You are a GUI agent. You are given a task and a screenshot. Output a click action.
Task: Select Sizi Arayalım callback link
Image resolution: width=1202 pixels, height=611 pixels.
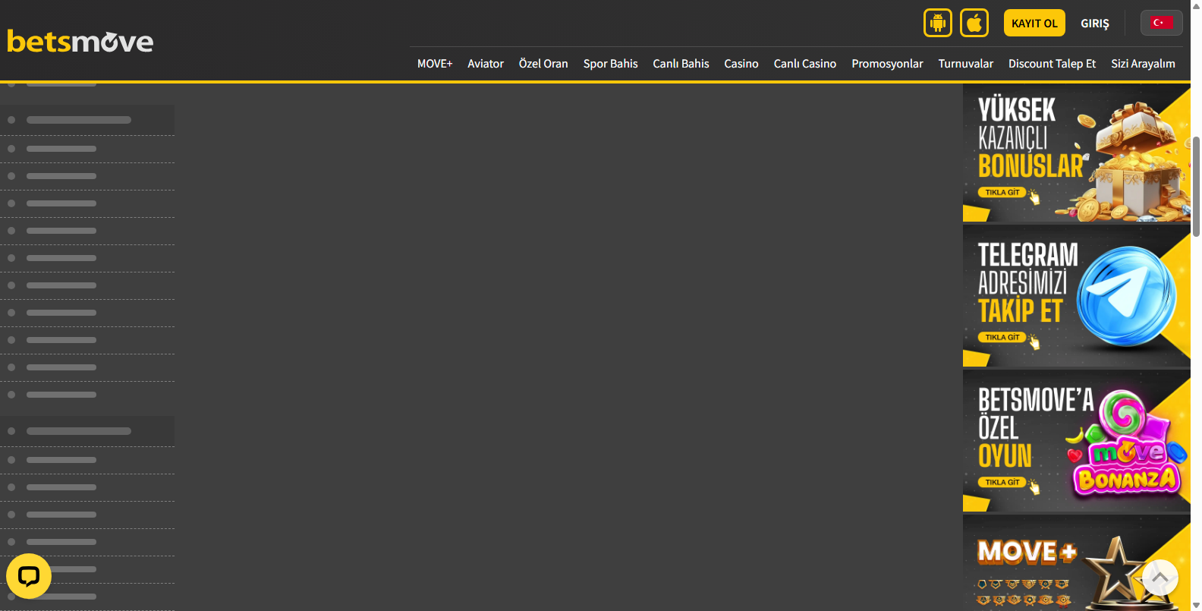click(1143, 64)
